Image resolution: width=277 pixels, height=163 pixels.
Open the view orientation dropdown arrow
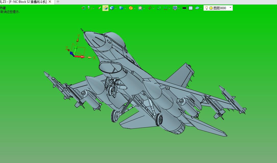click(125, 8)
